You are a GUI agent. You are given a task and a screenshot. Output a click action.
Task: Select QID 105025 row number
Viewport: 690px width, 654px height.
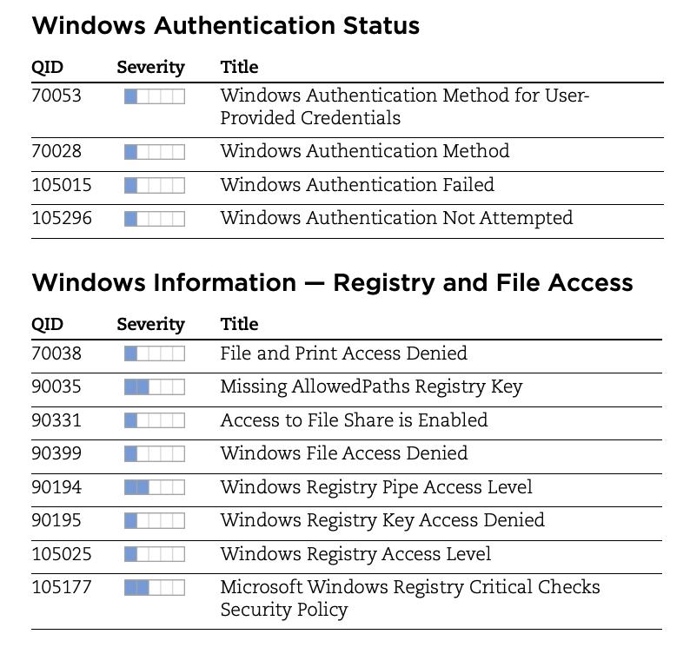[62, 554]
